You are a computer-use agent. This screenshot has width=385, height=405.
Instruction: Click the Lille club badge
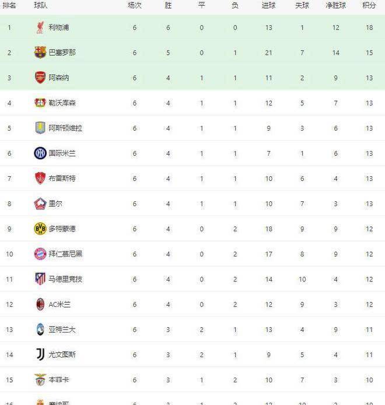tap(40, 204)
